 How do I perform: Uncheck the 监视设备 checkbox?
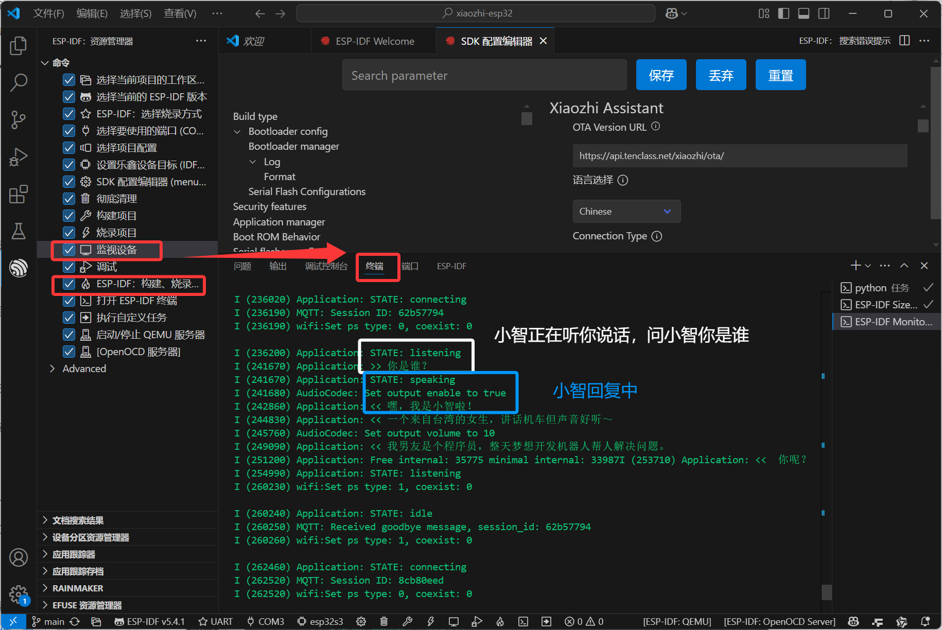pyautogui.click(x=69, y=250)
